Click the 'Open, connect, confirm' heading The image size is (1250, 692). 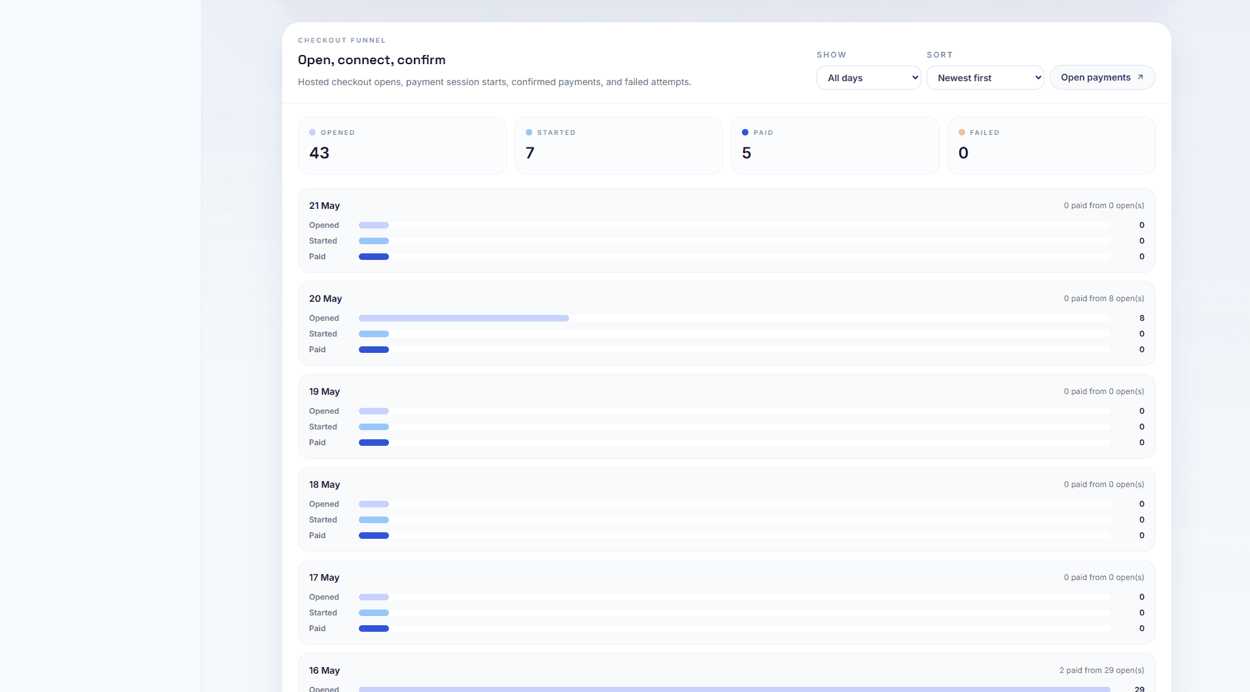pyautogui.click(x=371, y=60)
